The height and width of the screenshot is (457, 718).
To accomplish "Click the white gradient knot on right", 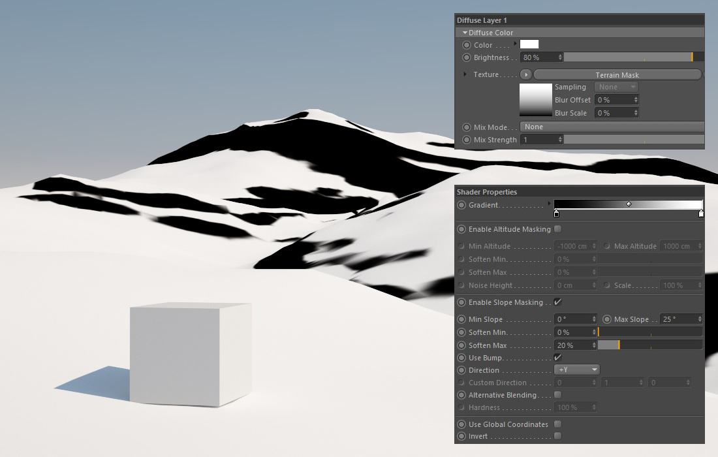I will (701, 213).
